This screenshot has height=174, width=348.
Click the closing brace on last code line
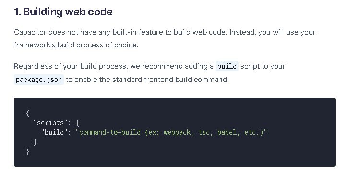(27, 151)
